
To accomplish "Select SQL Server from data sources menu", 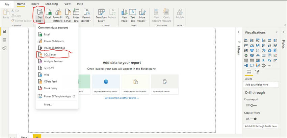I will point(51,54).
